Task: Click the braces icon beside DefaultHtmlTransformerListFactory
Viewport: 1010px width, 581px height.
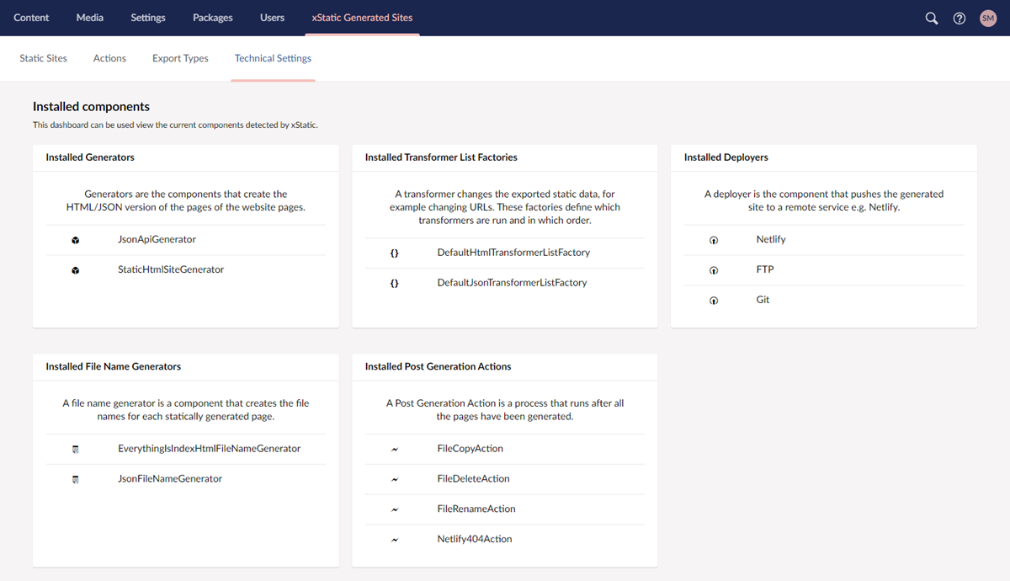Action: click(394, 253)
